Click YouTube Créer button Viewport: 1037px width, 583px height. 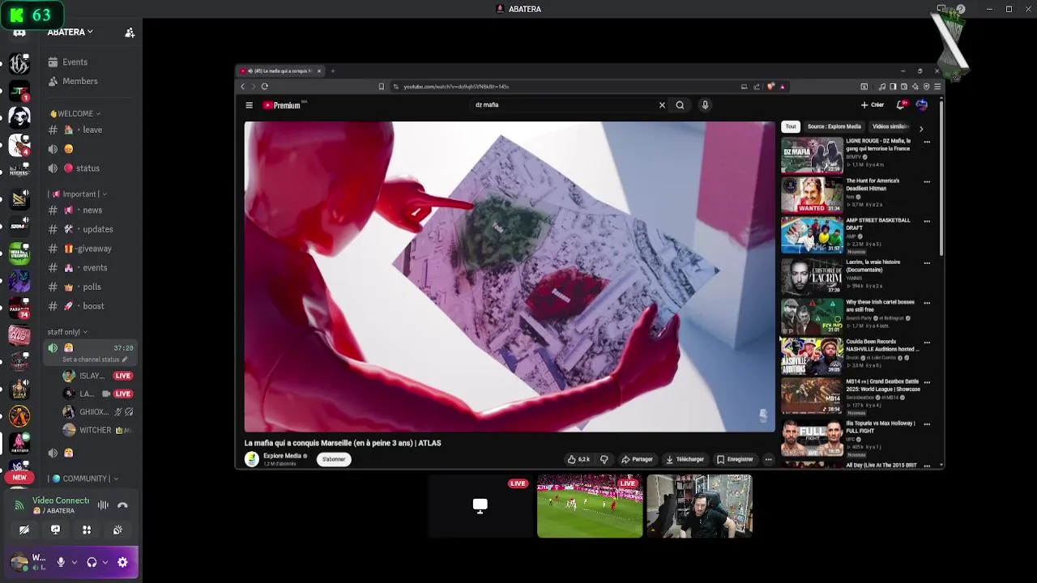(873, 104)
